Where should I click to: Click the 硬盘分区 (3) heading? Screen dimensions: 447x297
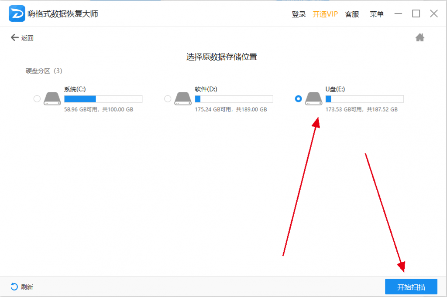[x=44, y=71]
